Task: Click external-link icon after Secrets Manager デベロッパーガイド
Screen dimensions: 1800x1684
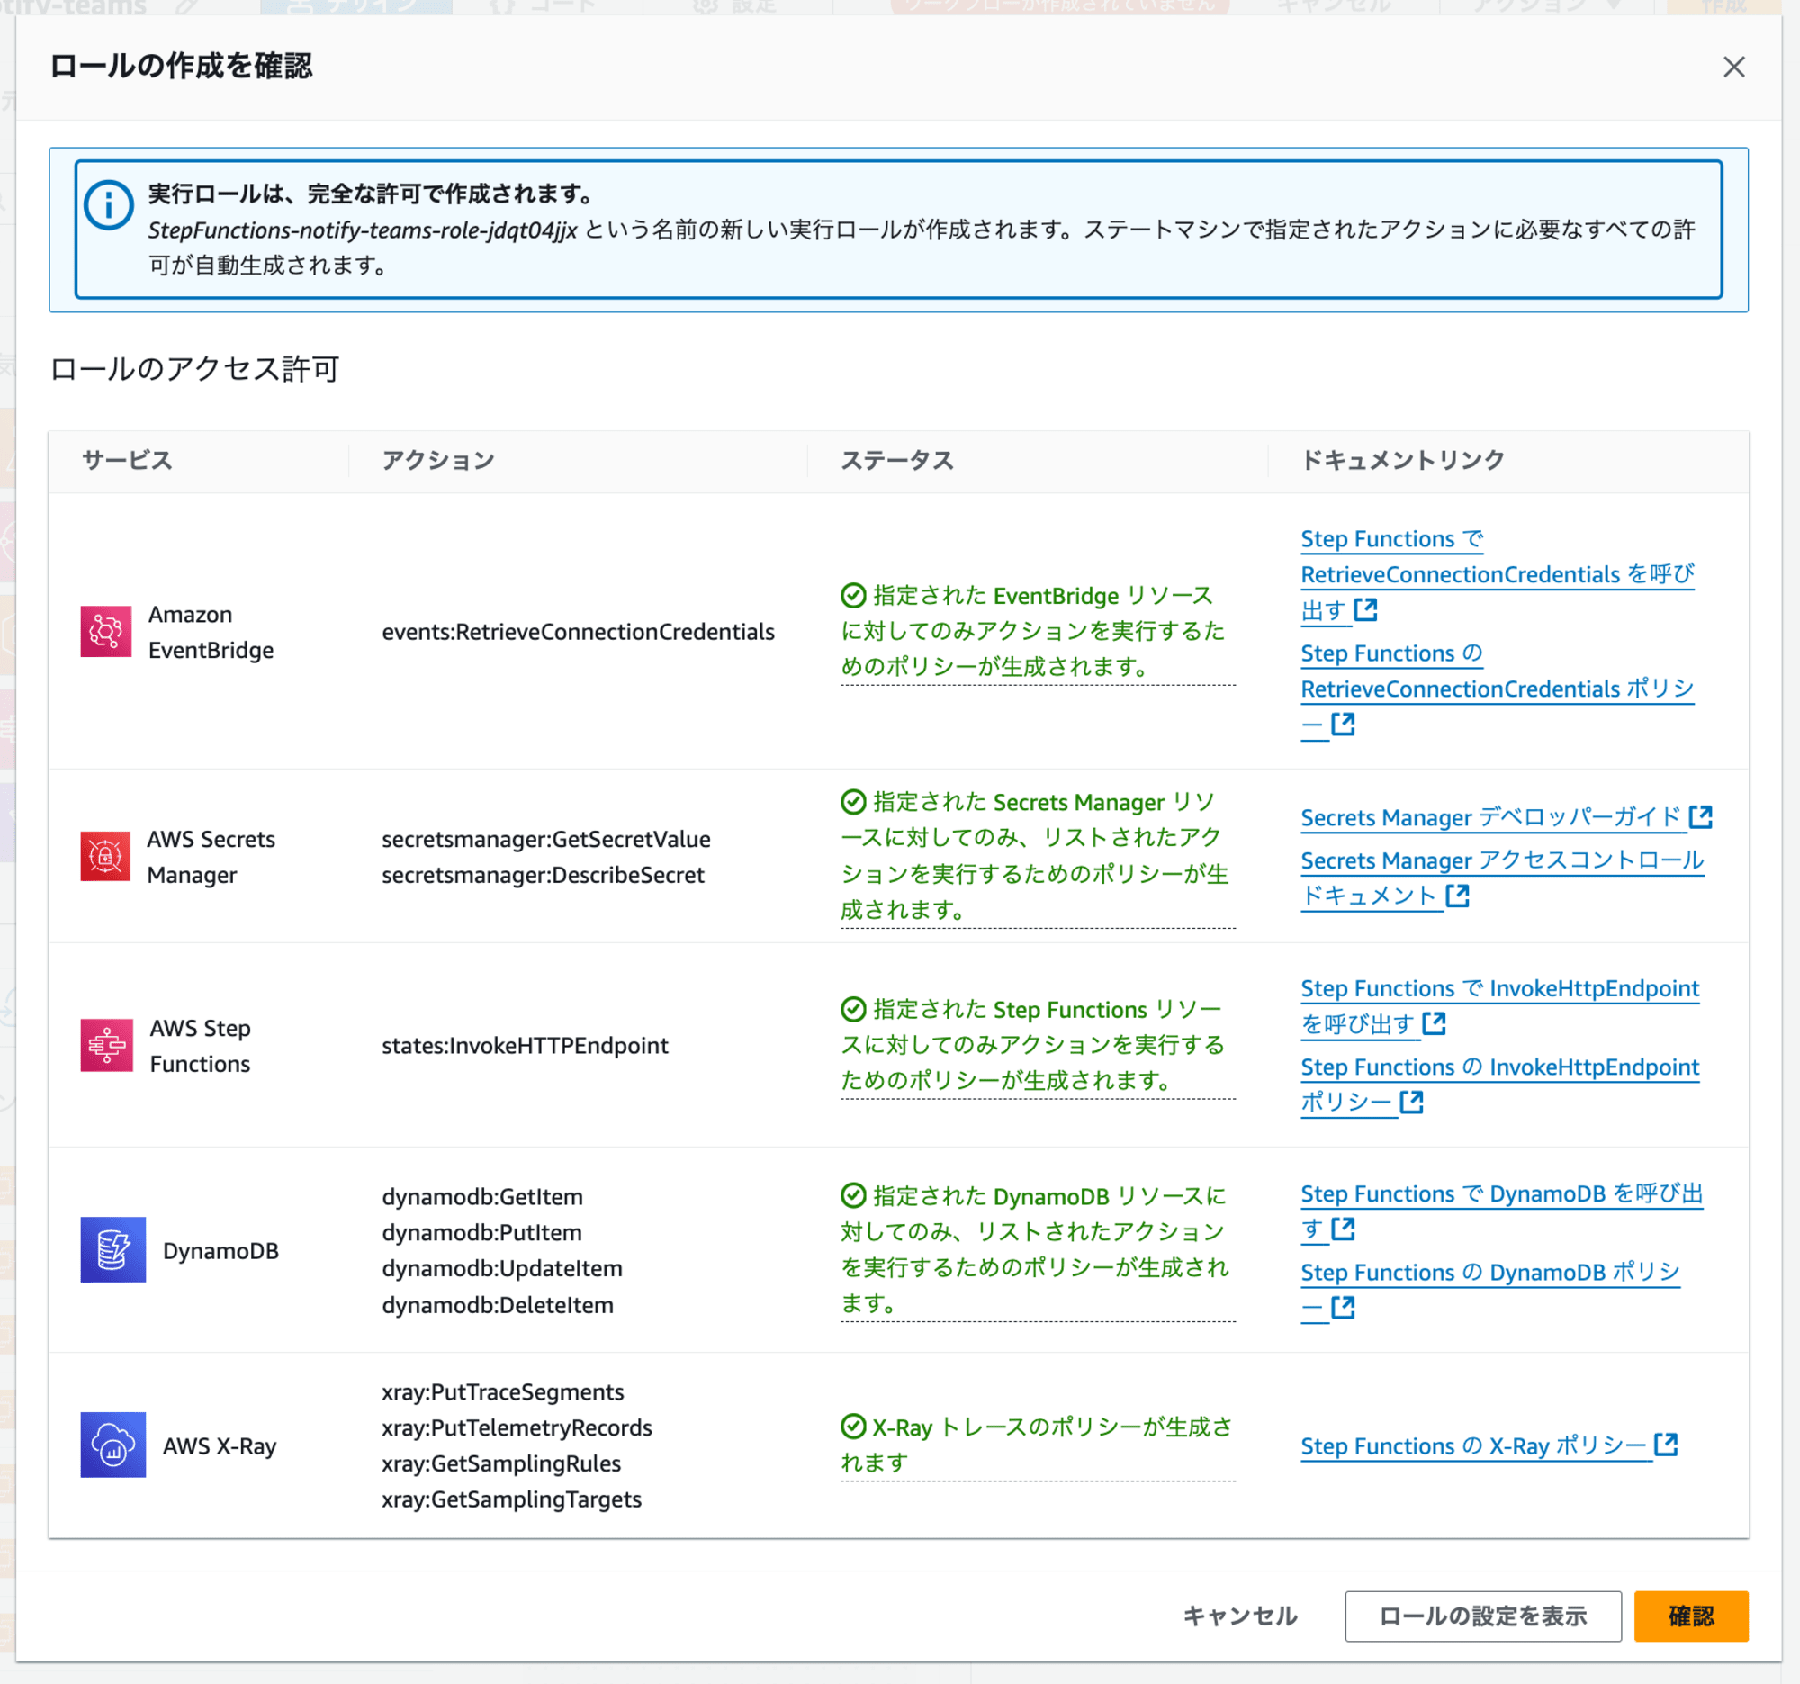Action: (1700, 816)
